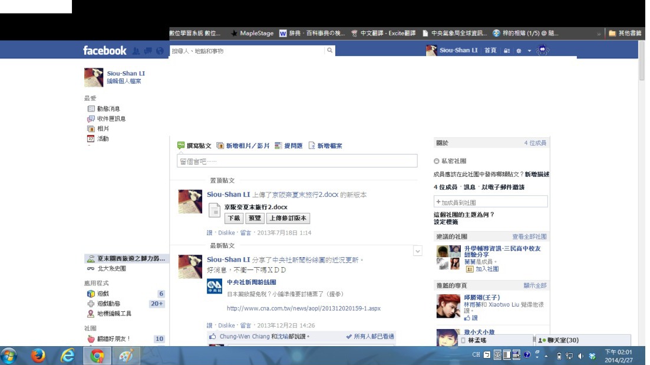Open the friend requests icon
Image resolution: width=650 pixels, height=365 pixels.
click(136, 51)
